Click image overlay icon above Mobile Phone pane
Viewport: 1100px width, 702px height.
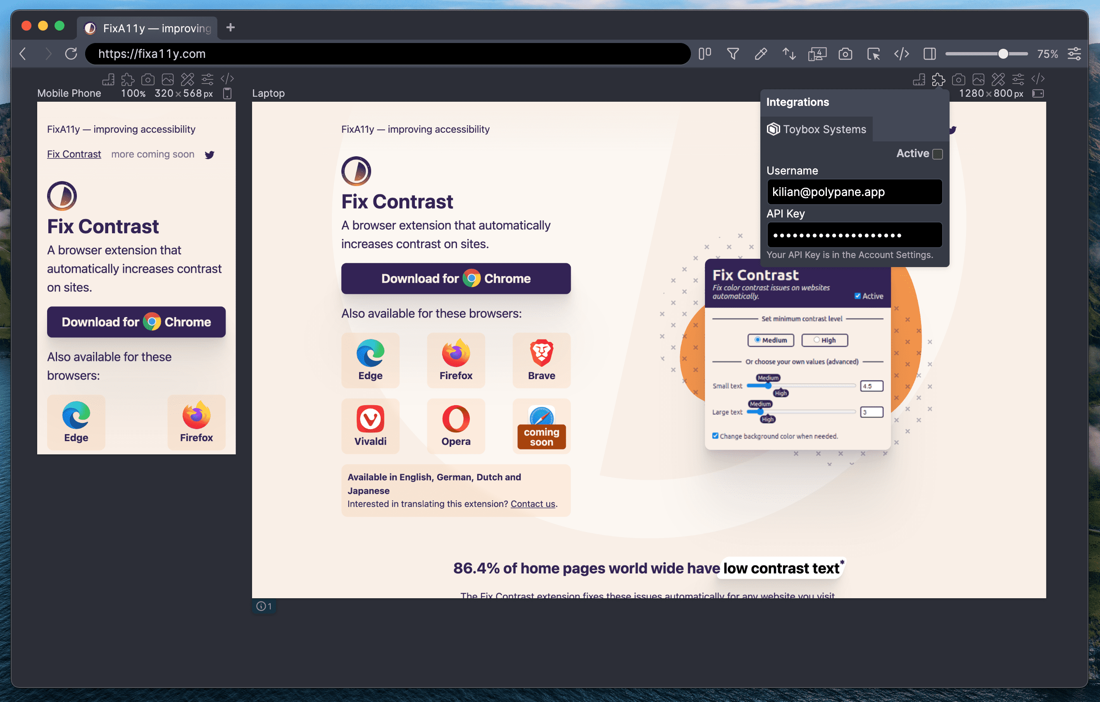(x=168, y=79)
